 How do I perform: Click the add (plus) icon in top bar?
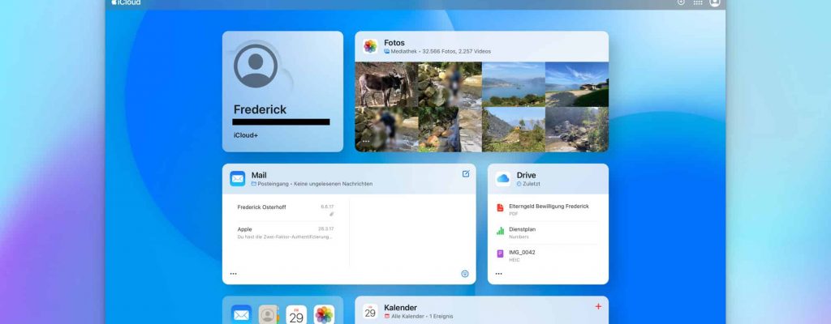[x=681, y=2]
